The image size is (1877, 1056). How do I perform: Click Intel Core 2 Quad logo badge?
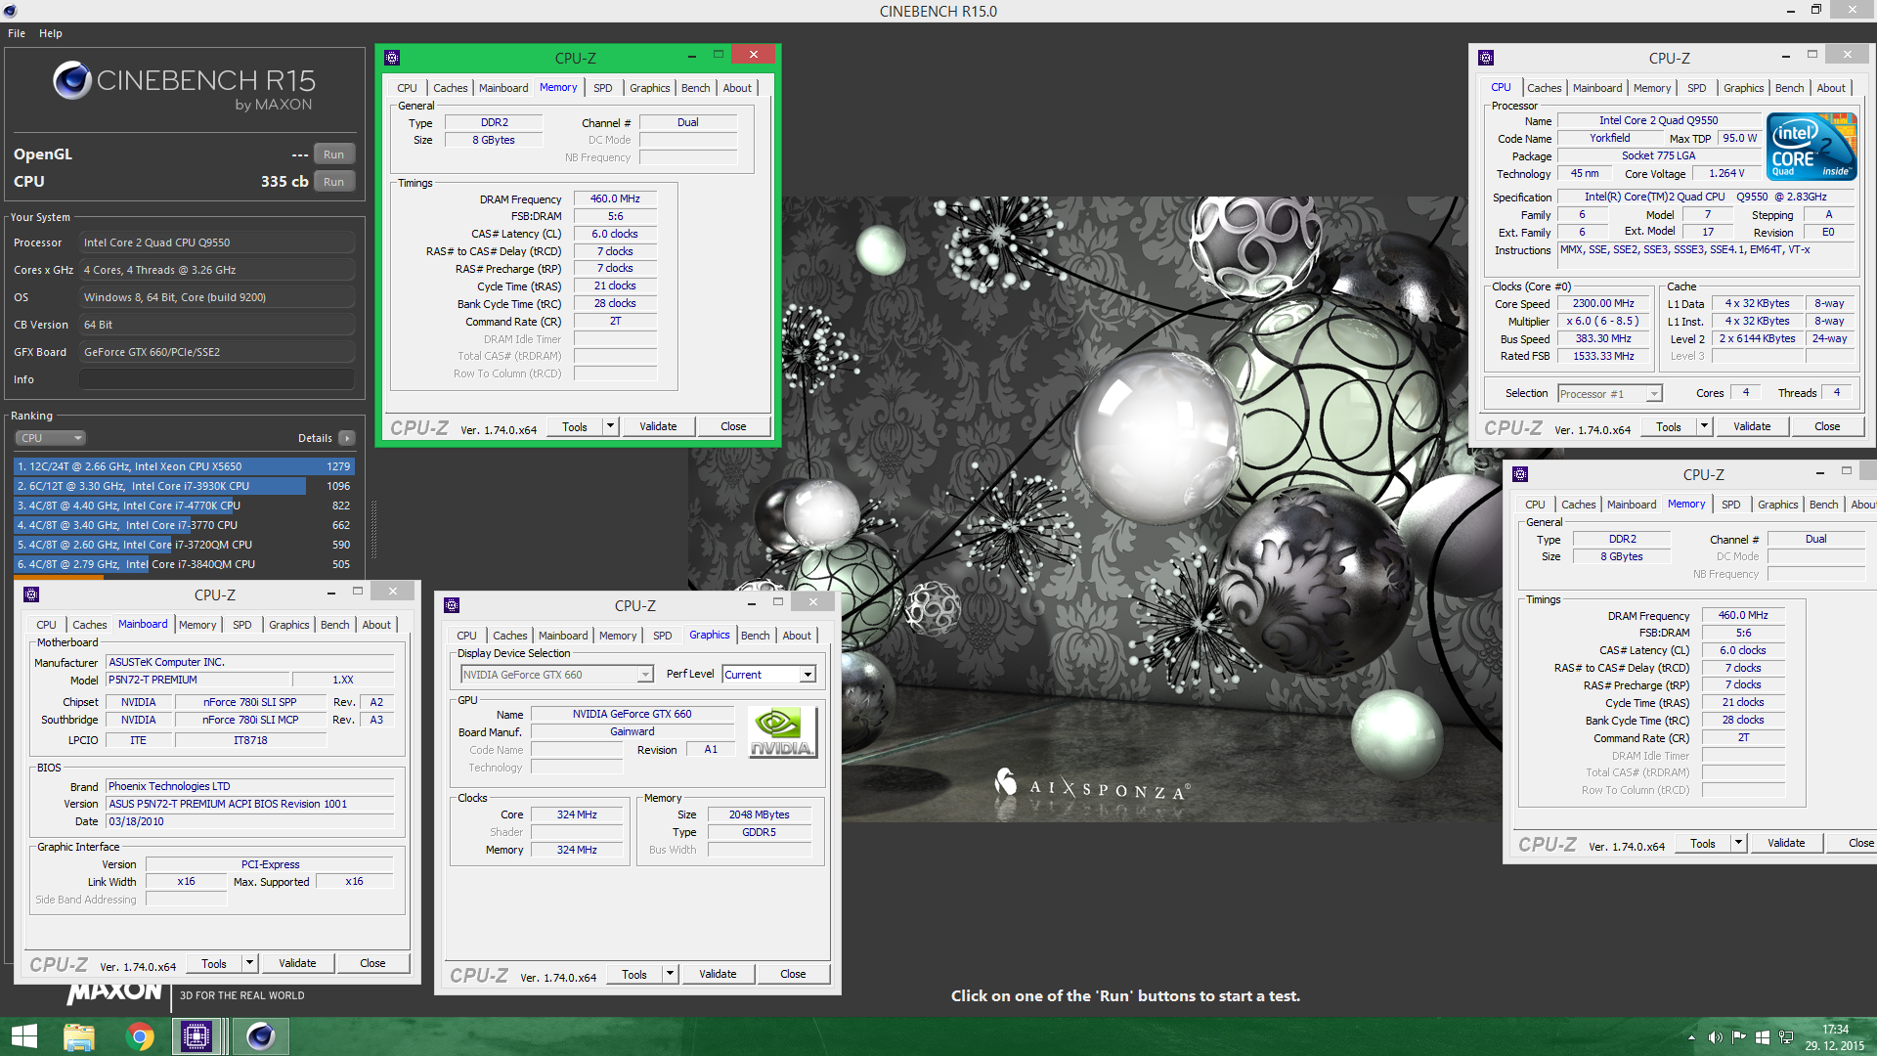1812,146
